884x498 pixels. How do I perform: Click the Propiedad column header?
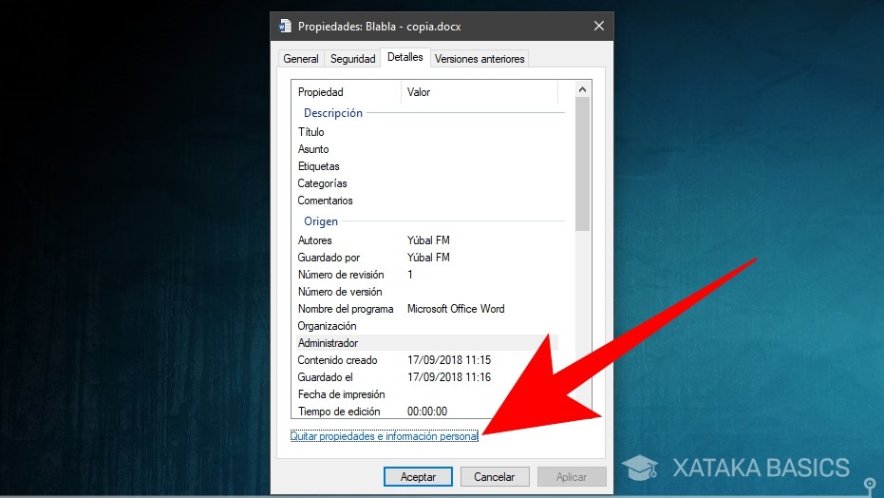(x=347, y=92)
